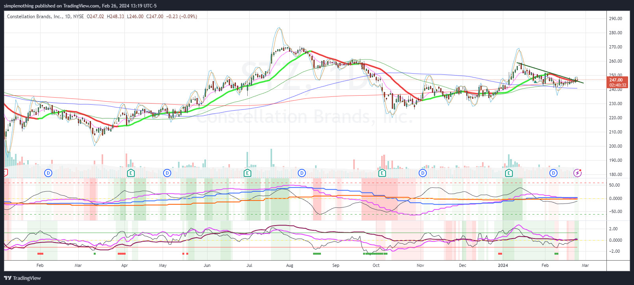Screen dimensions: 634x285
Task: Click the Constellation Brands, Inc. symbol name
Action: point(34,17)
